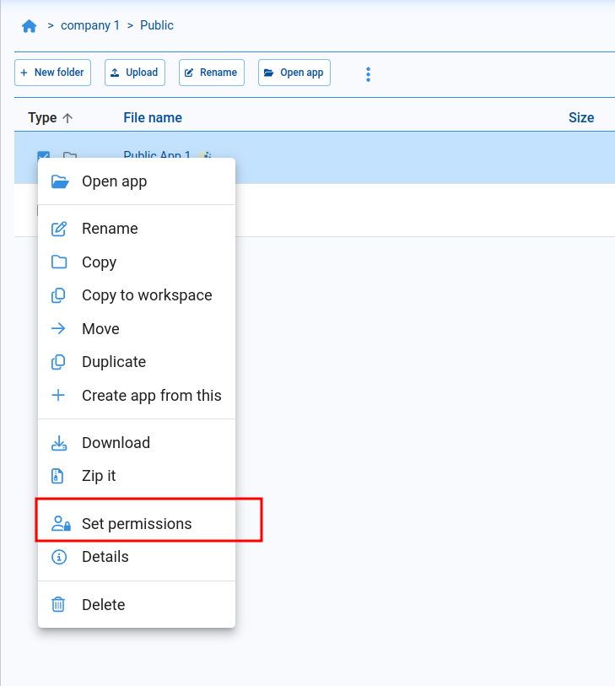Click the File name column header
Viewport: 615px width, 686px height.
(153, 118)
